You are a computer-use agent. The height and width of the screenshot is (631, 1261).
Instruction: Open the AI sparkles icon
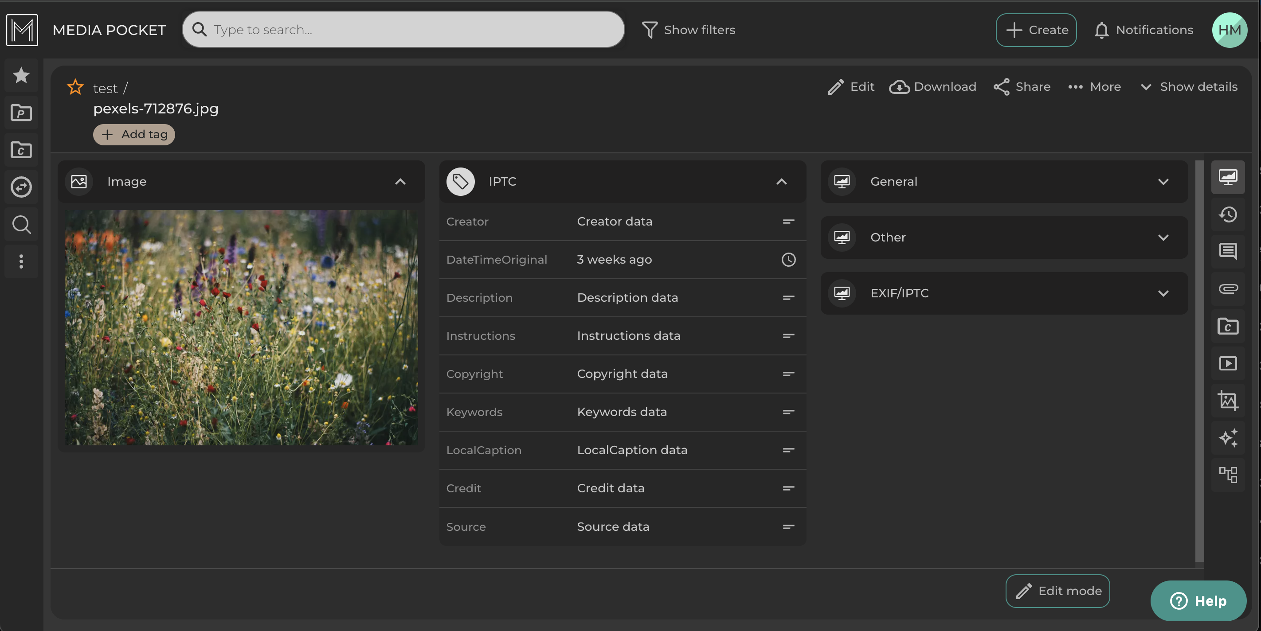pyautogui.click(x=1228, y=437)
